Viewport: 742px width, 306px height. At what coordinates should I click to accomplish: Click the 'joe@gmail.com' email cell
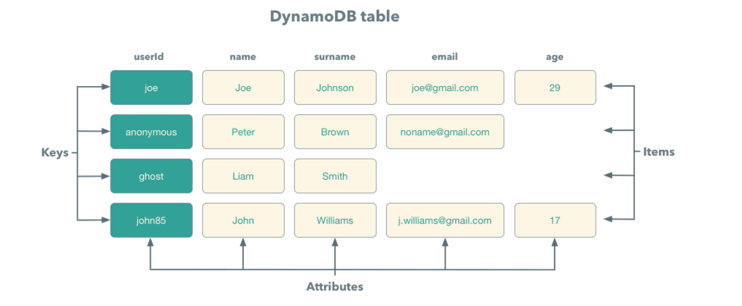click(x=445, y=87)
